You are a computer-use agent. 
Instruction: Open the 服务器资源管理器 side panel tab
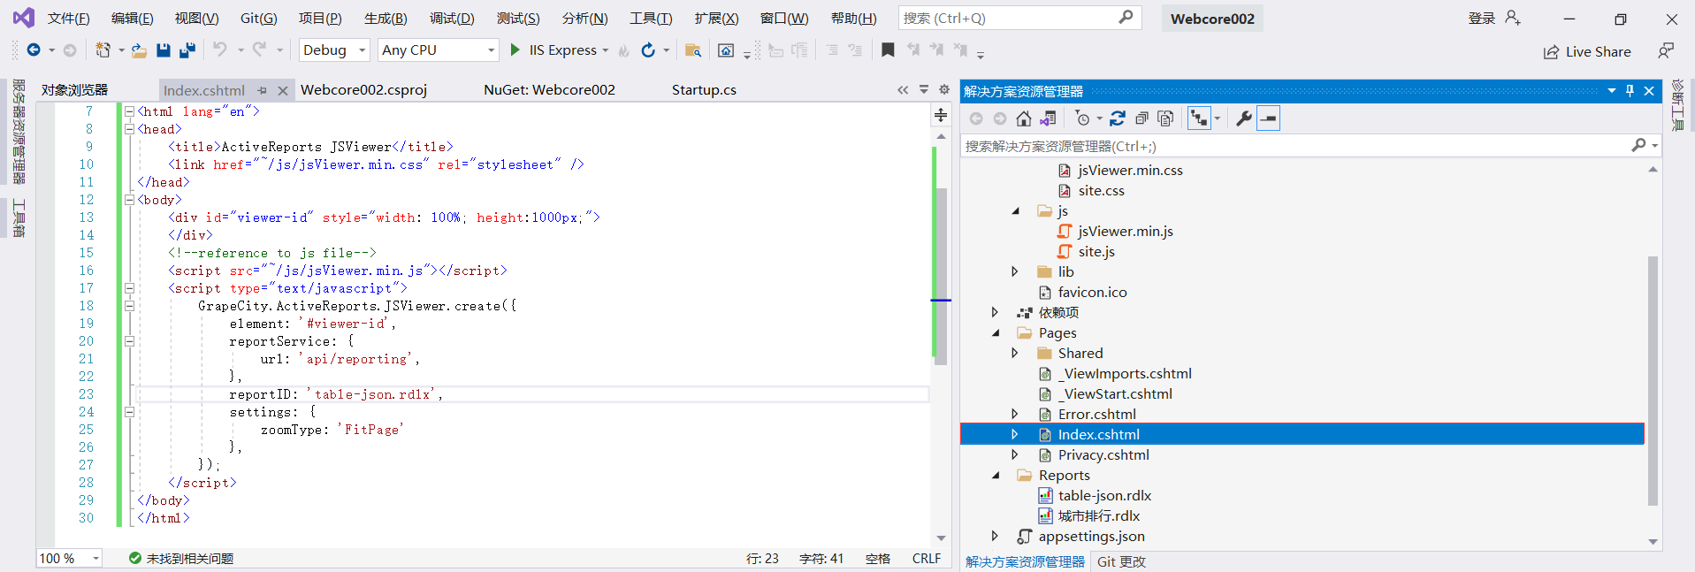click(x=19, y=132)
